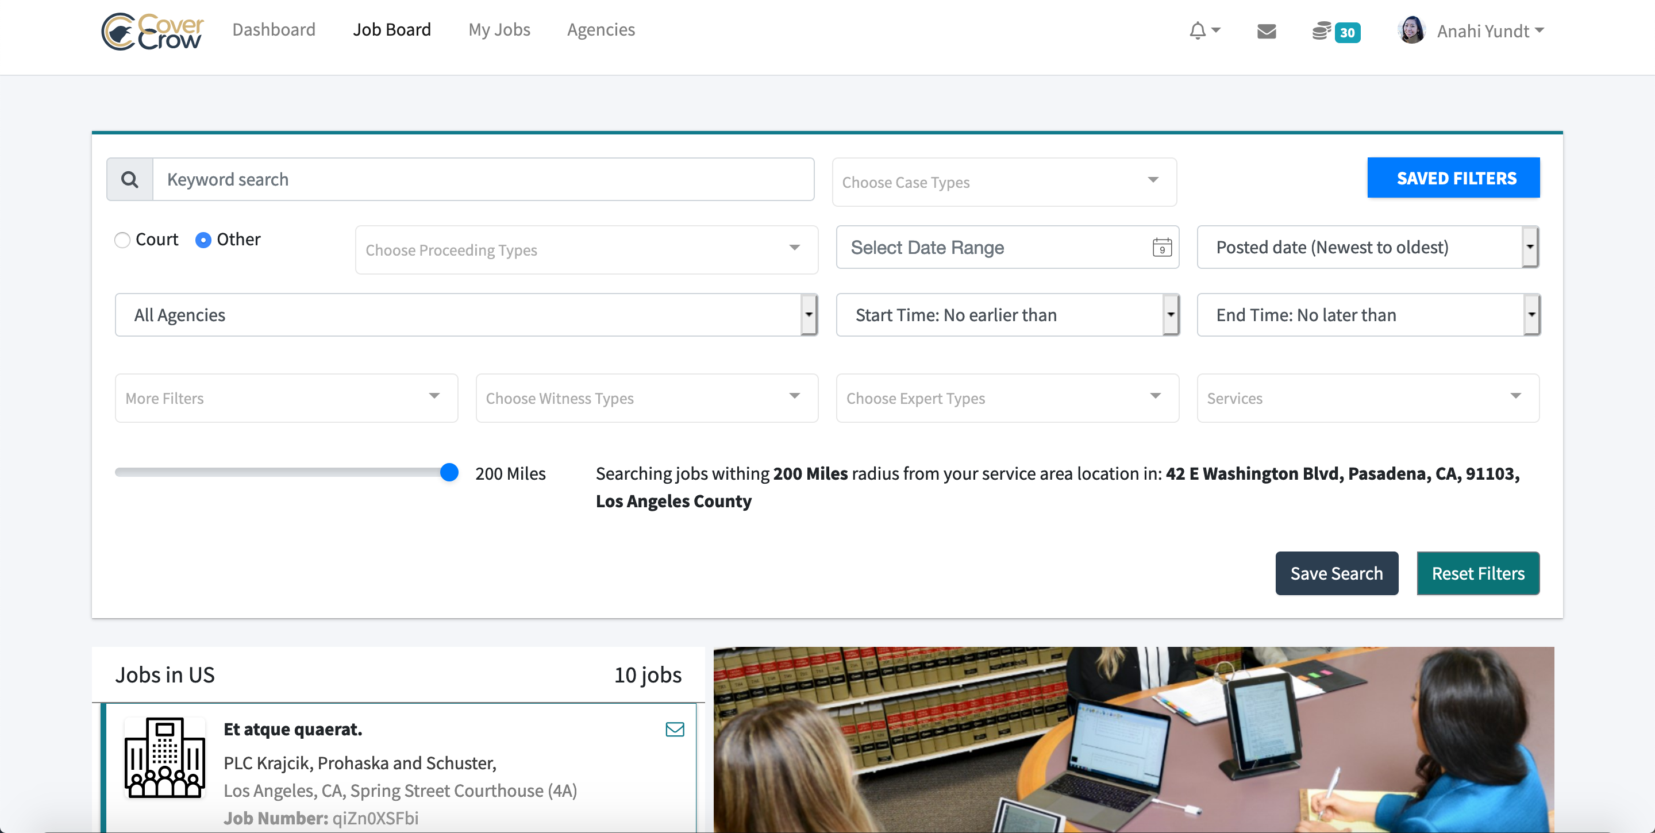Open Start Time: No earlier than dropdown
Screen dimensions: 1655x833
(1007, 315)
